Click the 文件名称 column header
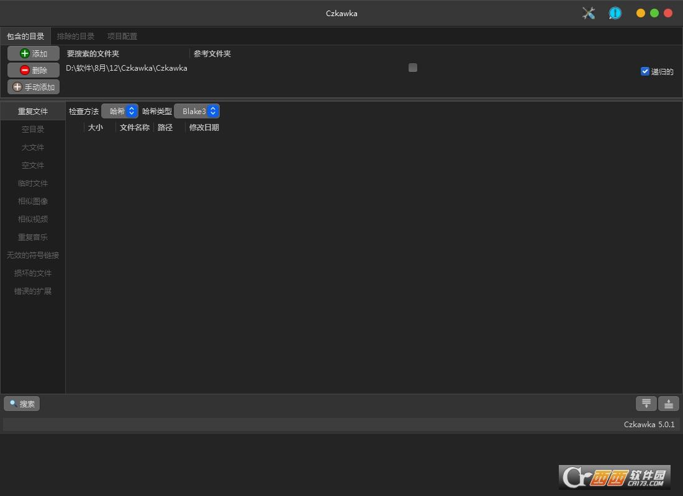Viewport: 683px width, 496px height. [x=135, y=128]
